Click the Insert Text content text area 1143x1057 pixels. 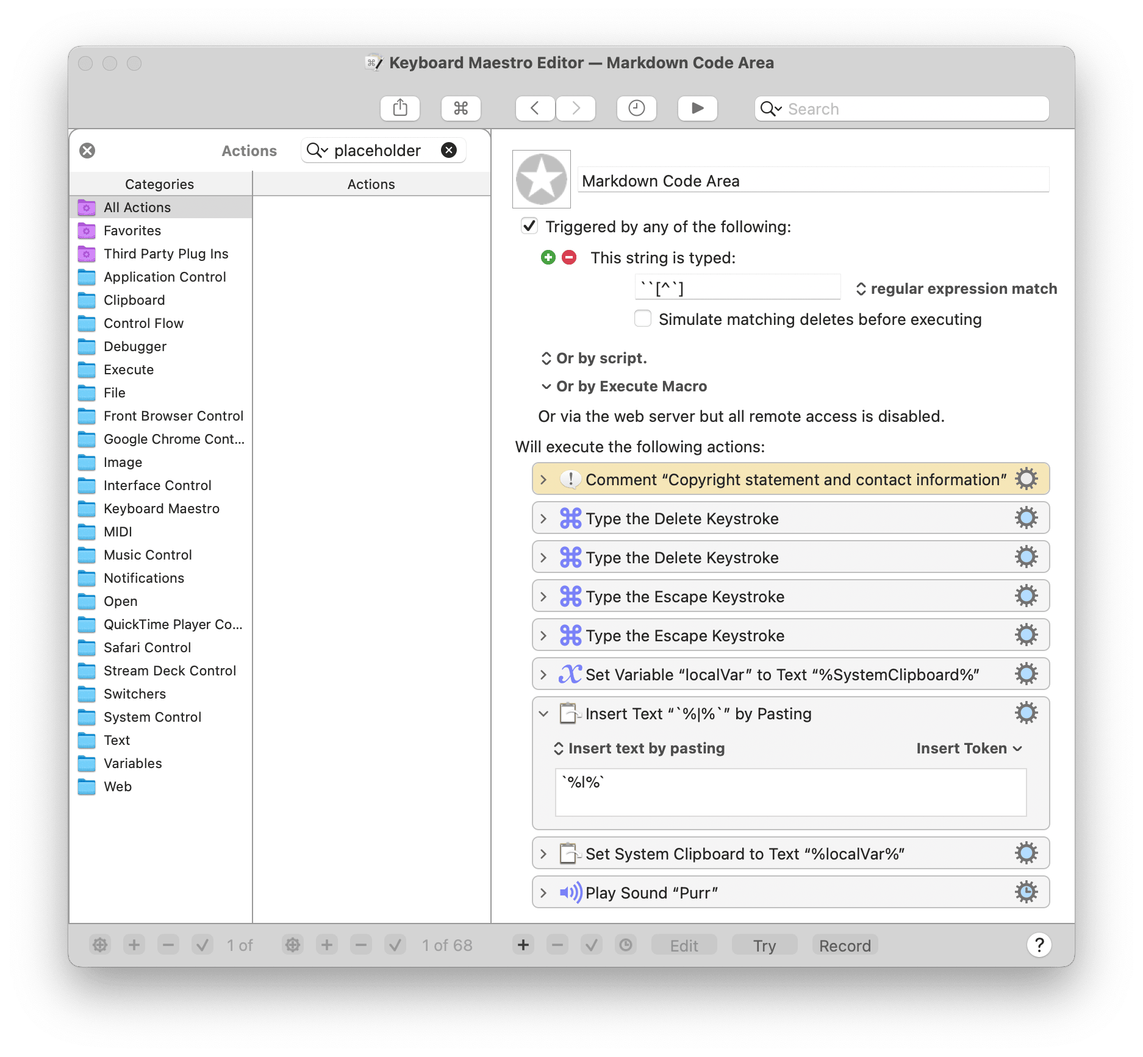click(x=790, y=792)
